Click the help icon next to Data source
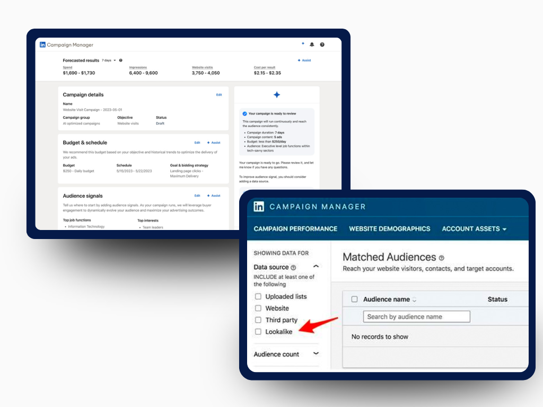 click(x=293, y=268)
